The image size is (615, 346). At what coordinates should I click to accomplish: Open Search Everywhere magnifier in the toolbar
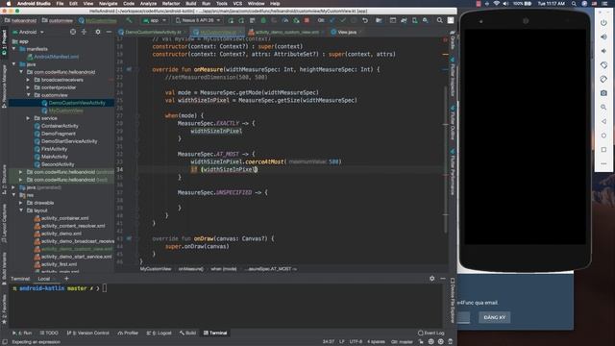point(440,20)
